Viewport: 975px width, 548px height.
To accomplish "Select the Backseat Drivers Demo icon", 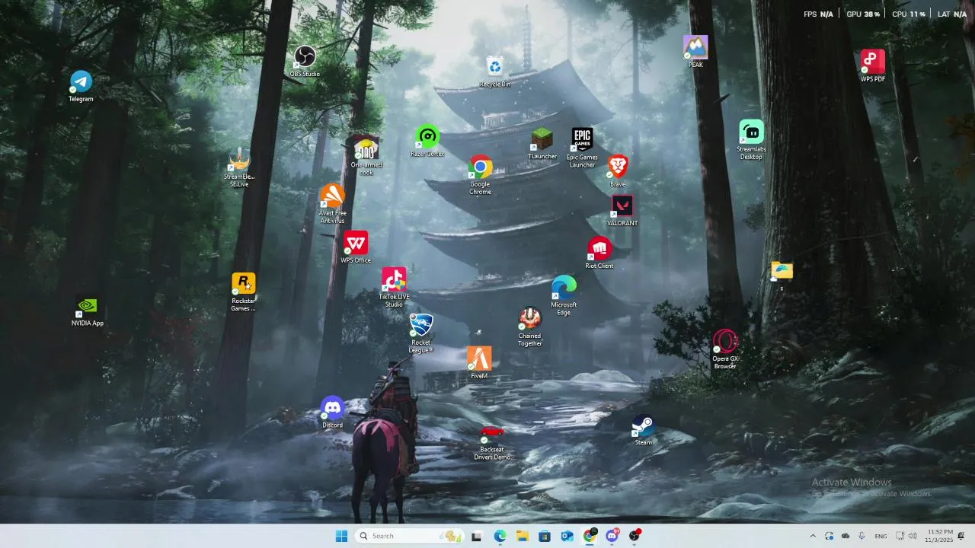I will coord(492,441).
